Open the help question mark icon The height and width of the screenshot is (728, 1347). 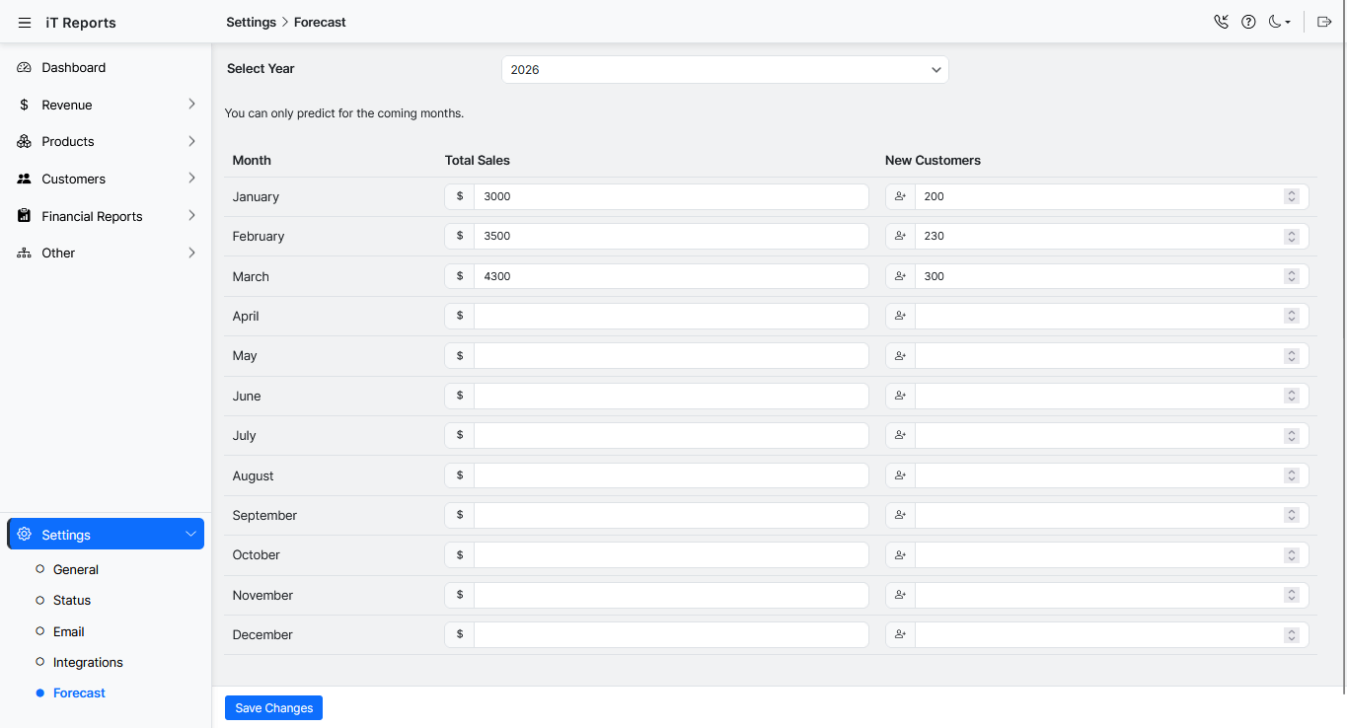[1248, 22]
